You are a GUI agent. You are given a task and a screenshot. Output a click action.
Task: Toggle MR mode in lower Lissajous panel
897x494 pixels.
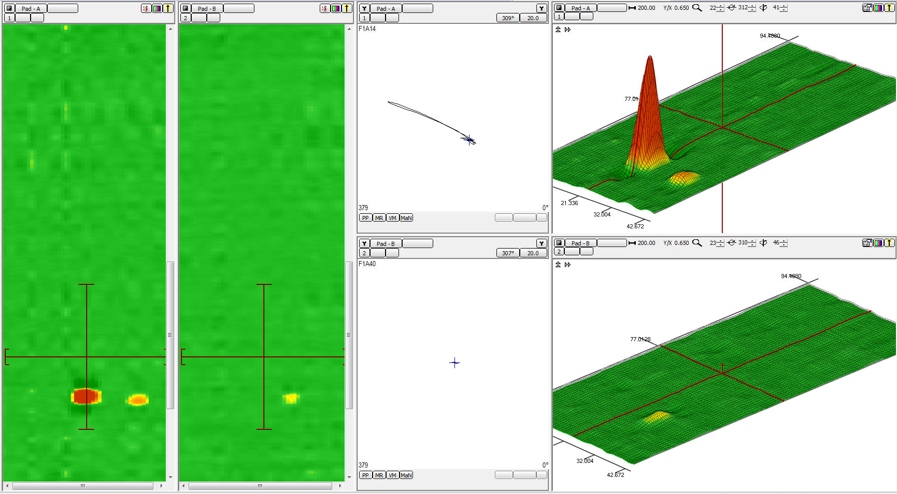tap(379, 475)
